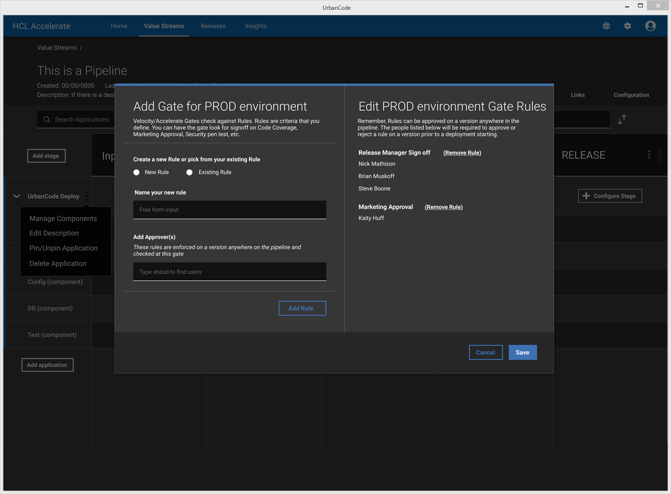The image size is (671, 494).
Task: Choose Manage Components from context menu
Action: tap(63, 219)
